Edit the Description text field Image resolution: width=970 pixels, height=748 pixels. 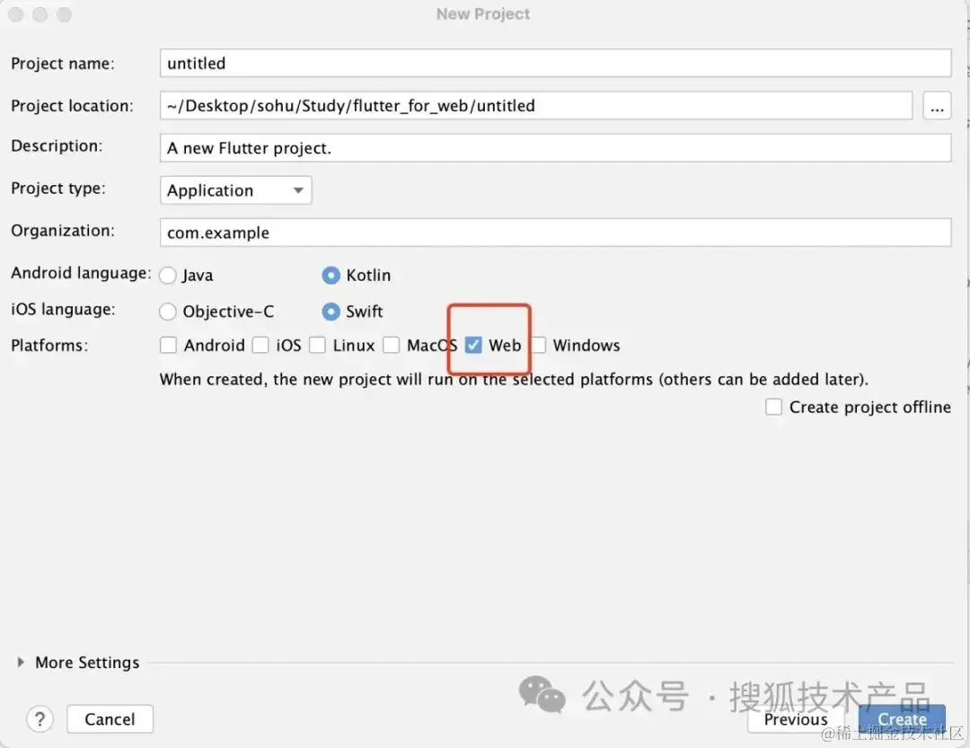pos(555,148)
